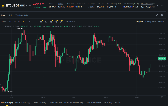
Task: Open the Positions(0) tab
Action: tap(7, 103)
